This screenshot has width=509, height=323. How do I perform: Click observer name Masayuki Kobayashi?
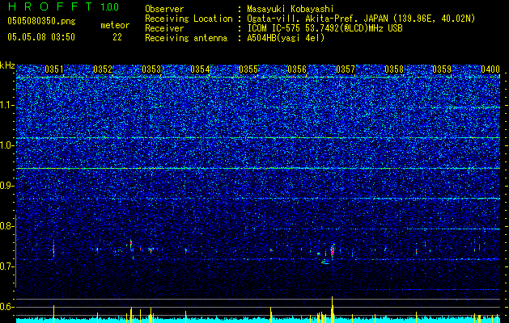click(291, 9)
